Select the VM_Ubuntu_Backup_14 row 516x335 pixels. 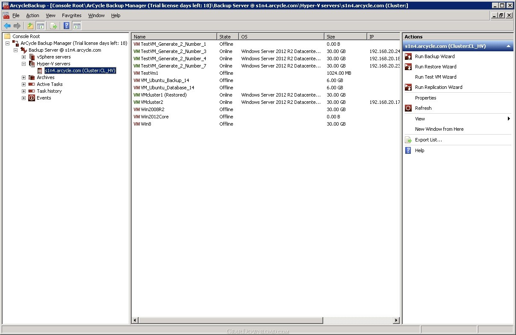coord(266,80)
